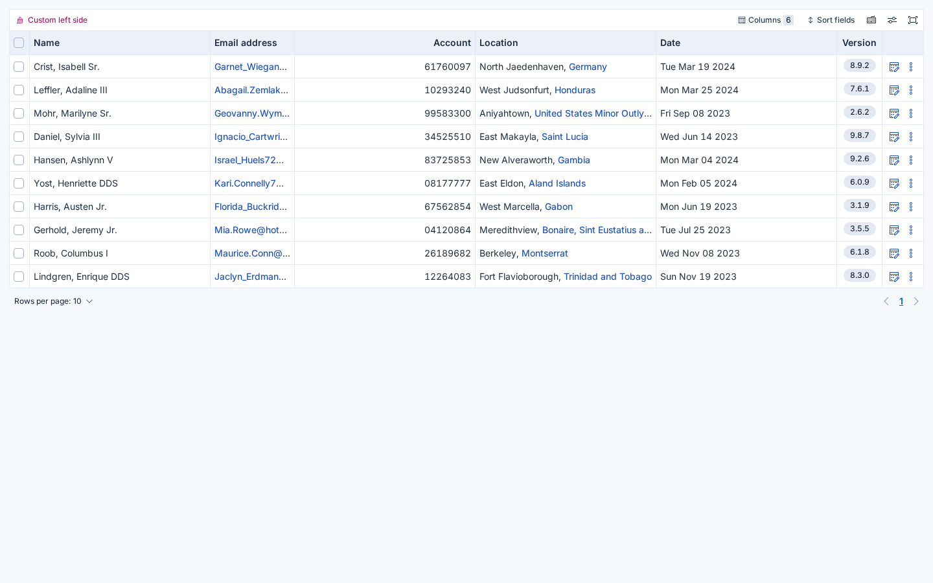933x583 pixels.
Task: Open more actions for Hansen, Ashlynn V
Action: pos(911,160)
